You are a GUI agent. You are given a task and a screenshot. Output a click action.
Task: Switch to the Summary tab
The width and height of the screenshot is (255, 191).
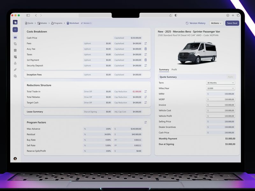(164, 69)
